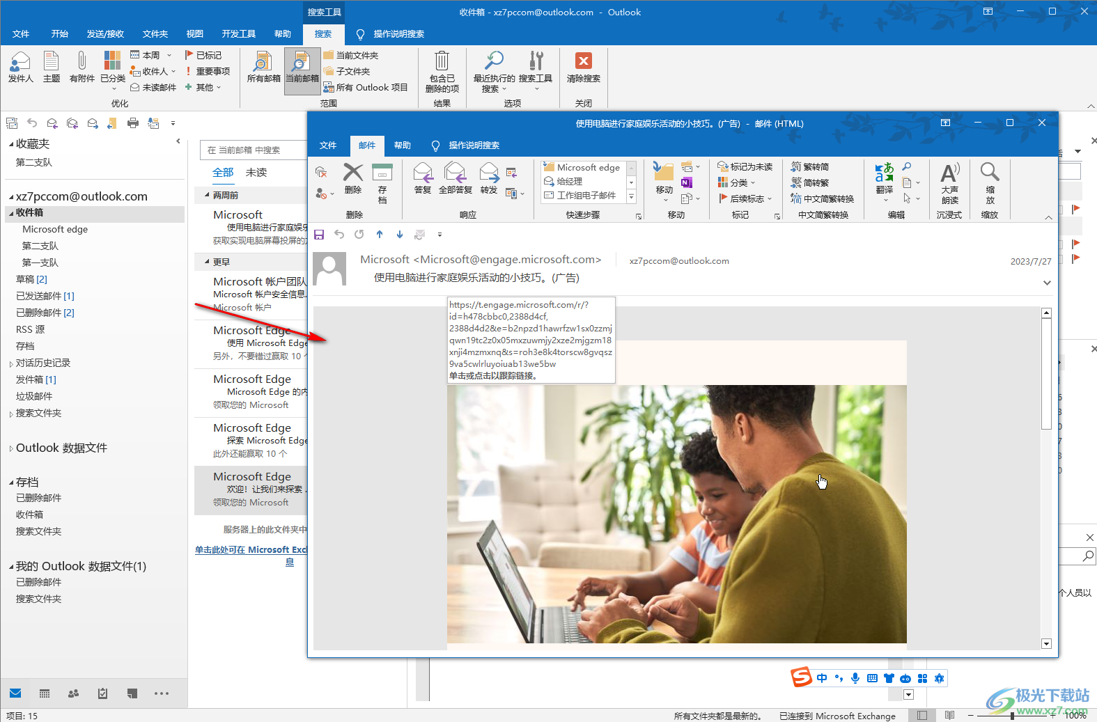1097x722 pixels.
Task: Open 本周 date range dropdown
Action: click(150, 55)
